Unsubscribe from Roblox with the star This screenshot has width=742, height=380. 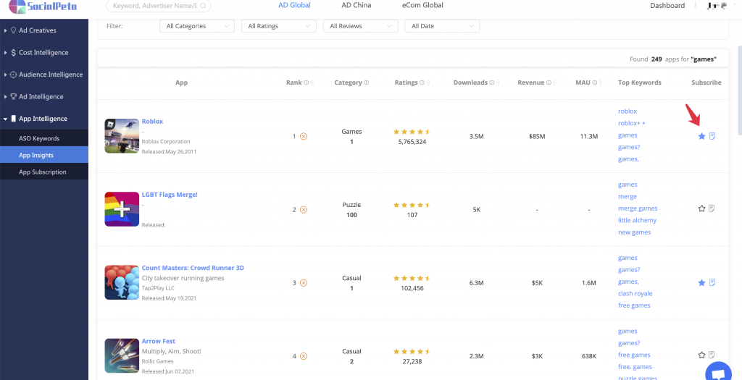coord(701,136)
